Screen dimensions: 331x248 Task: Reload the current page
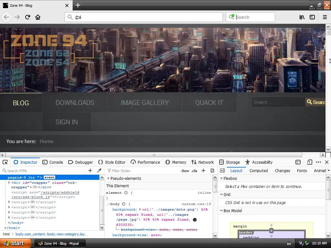coord(28,17)
